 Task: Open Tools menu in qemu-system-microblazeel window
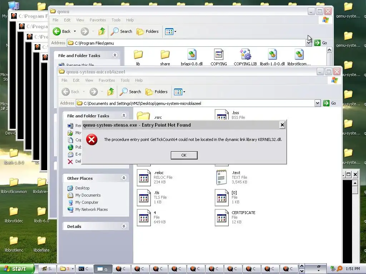tap(125, 80)
